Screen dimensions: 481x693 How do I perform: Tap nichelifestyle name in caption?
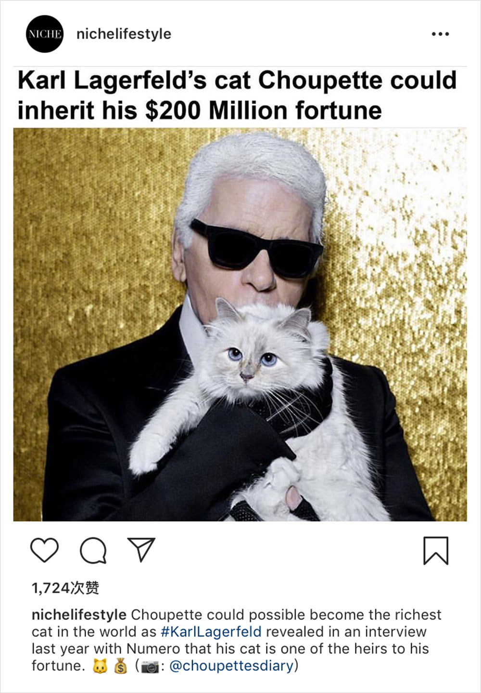coord(79,615)
